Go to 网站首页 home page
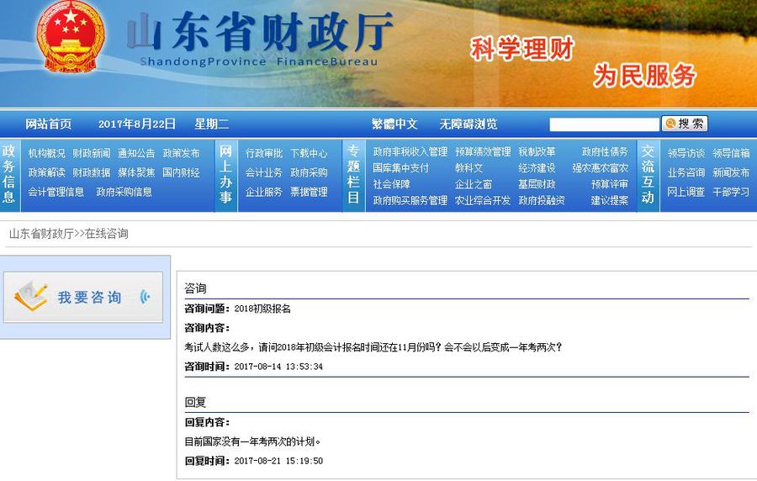Screen dimensions: 757x481 point(49,124)
